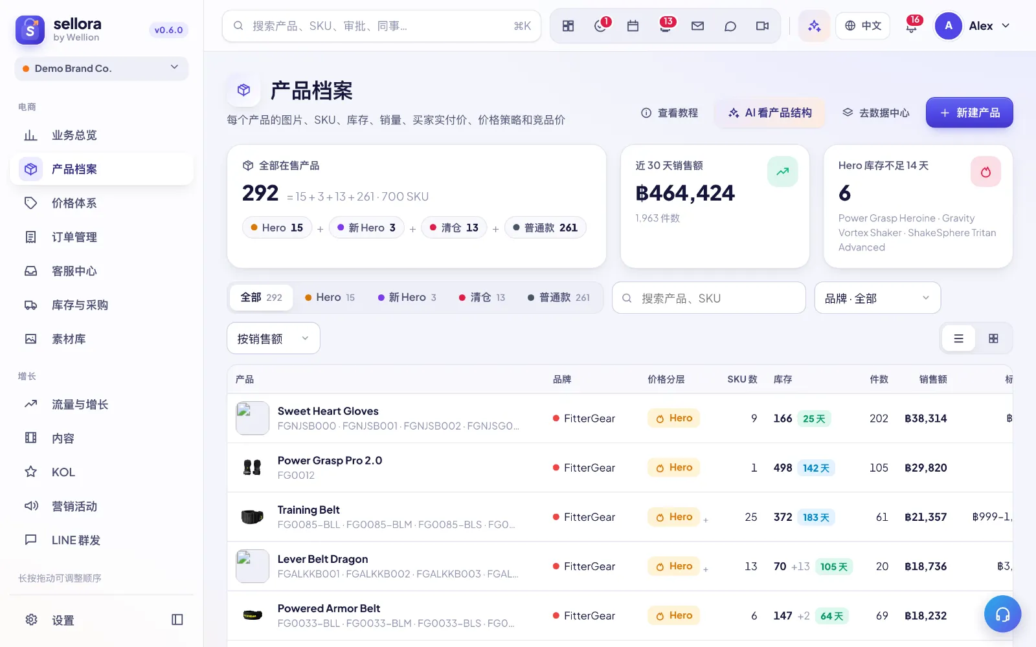Click the Sellora logo icon
Screen dimensions: 1036x647
click(x=30, y=30)
